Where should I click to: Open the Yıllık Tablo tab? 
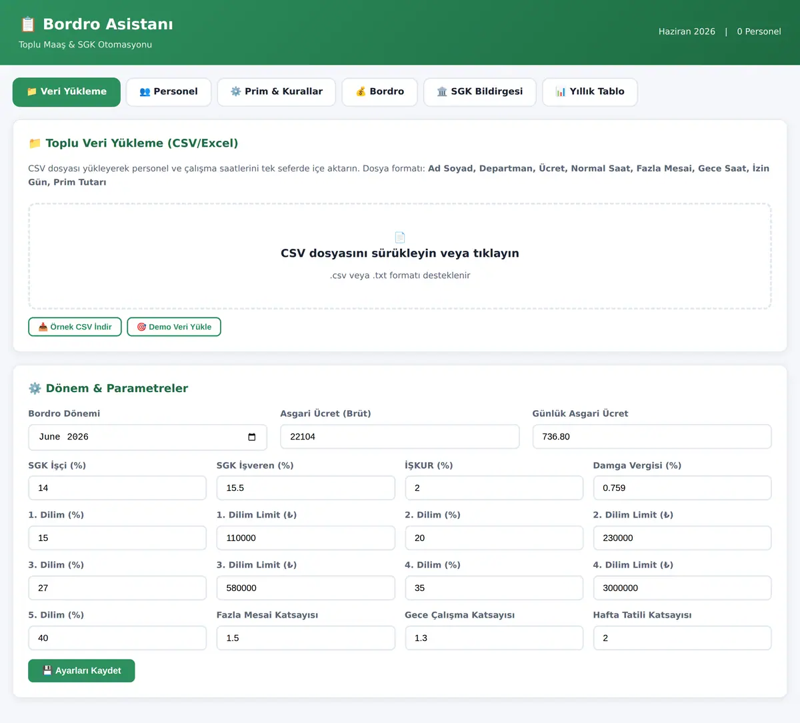(590, 92)
